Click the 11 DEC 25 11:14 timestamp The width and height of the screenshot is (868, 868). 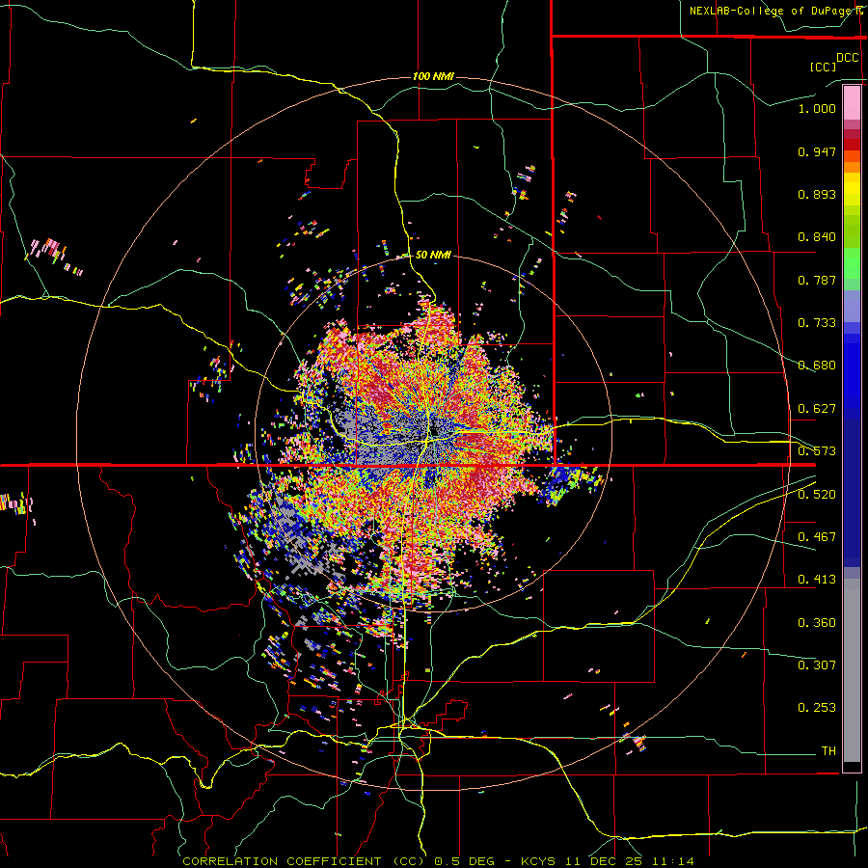click(630, 861)
